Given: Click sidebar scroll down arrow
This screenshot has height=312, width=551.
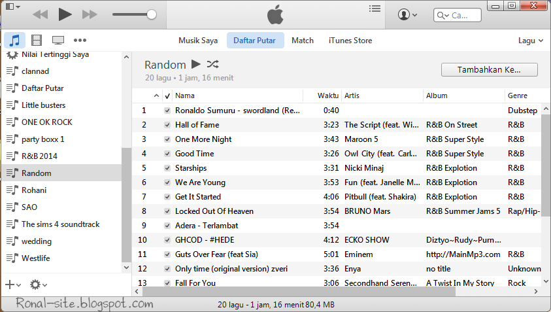Looking at the screenshot, I should 127,268.
